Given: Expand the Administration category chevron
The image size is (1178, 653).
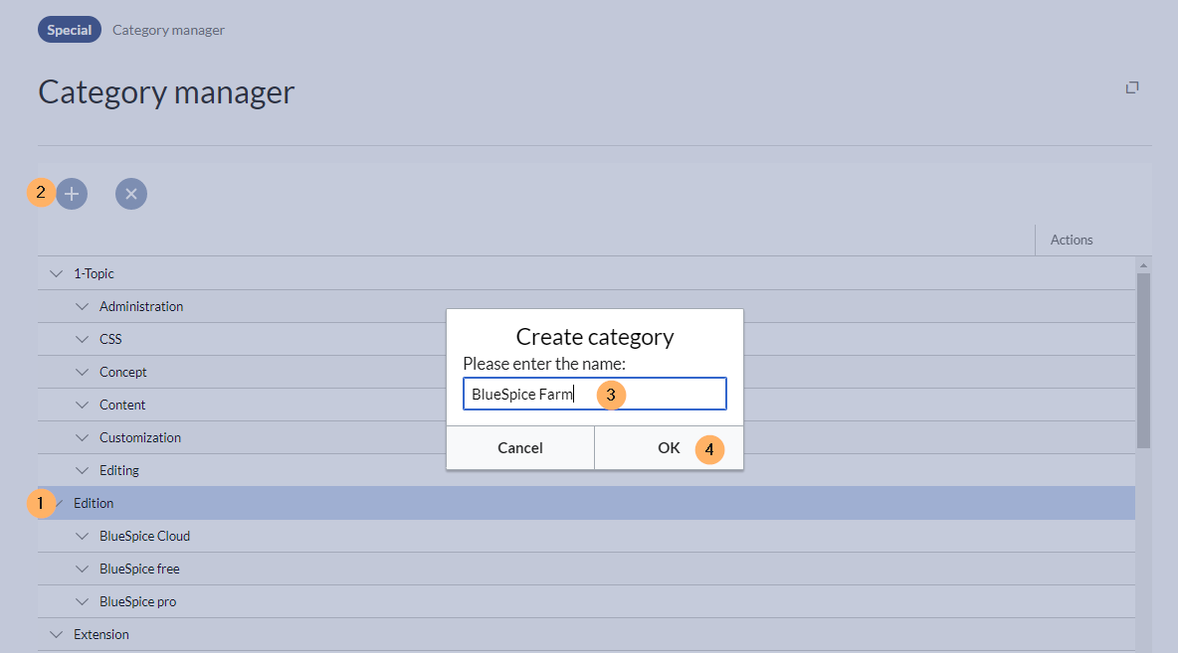Looking at the screenshot, I should 83,306.
